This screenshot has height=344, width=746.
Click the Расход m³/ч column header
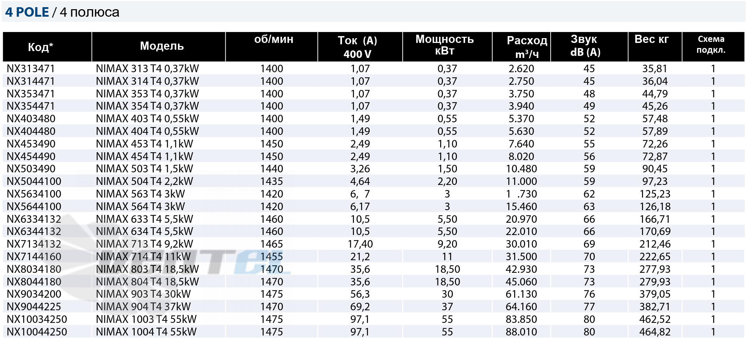[527, 47]
